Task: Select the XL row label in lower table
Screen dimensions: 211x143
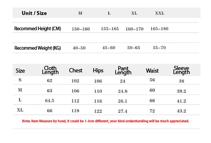Action: 20,110
